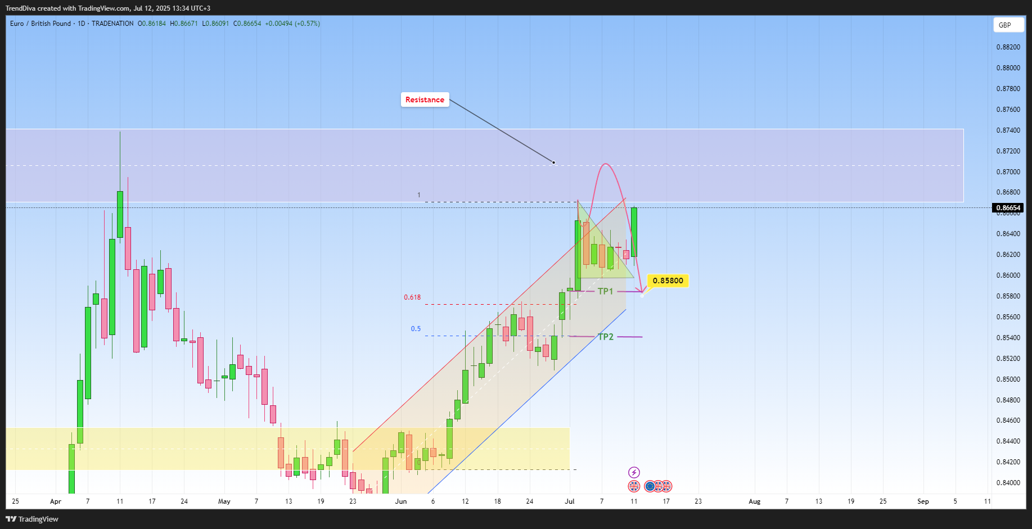Click the 0.86000 price axis label
Screen dimensions: 1032x529
(1008, 275)
